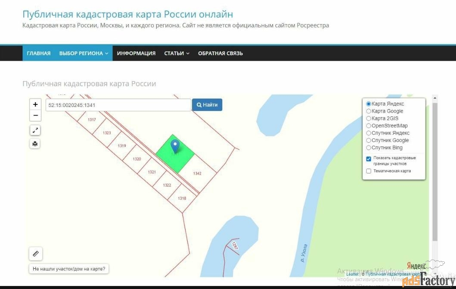Open the ruler measurement tool
This screenshot has height=289, width=456.
pos(36,254)
